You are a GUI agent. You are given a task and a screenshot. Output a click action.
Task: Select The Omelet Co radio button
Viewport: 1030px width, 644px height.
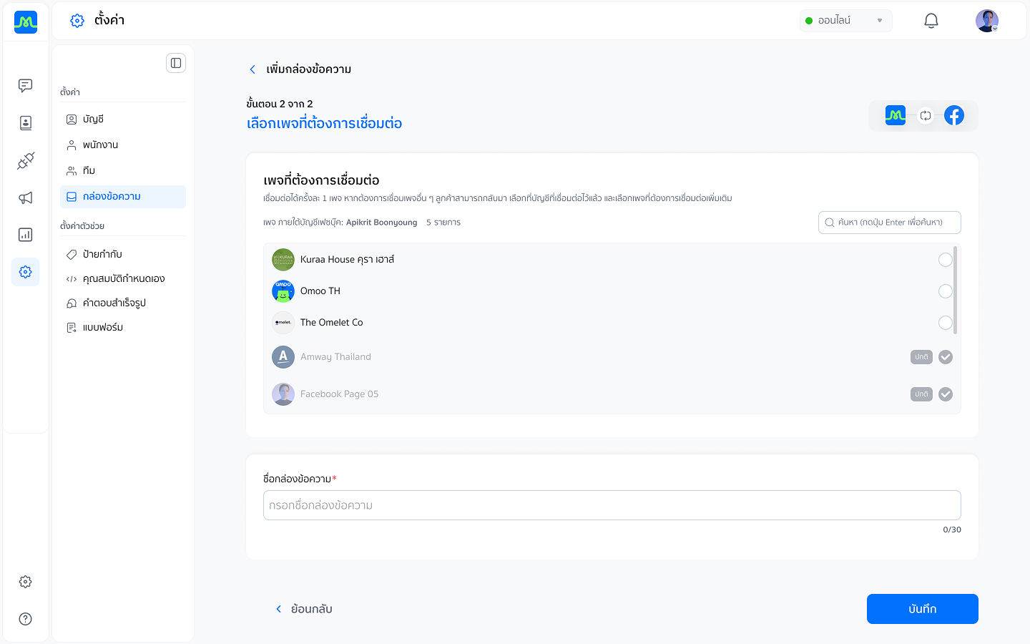pos(946,323)
